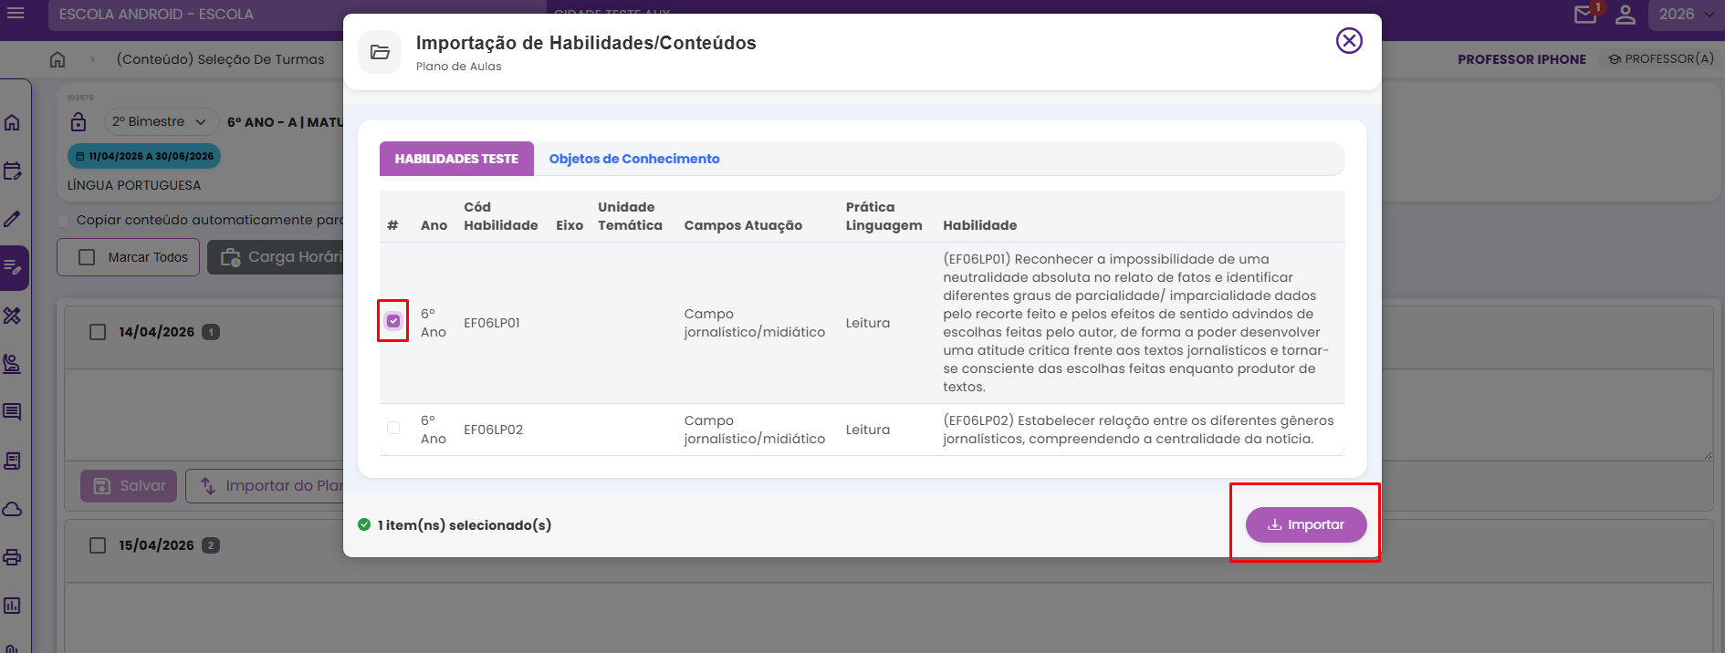Open the 2026 year dropdown

point(1685,15)
